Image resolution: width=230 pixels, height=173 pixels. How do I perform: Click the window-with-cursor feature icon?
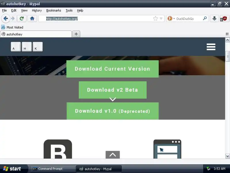pos(167,149)
